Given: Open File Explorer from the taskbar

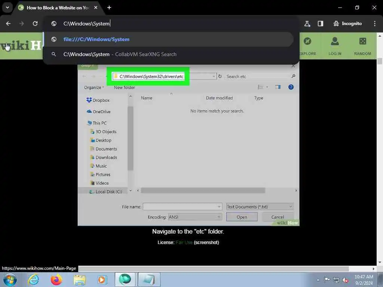Looking at the screenshot, I should click(x=80, y=280).
